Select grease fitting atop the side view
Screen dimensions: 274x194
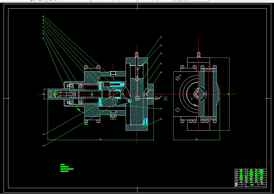(x=198, y=54)
